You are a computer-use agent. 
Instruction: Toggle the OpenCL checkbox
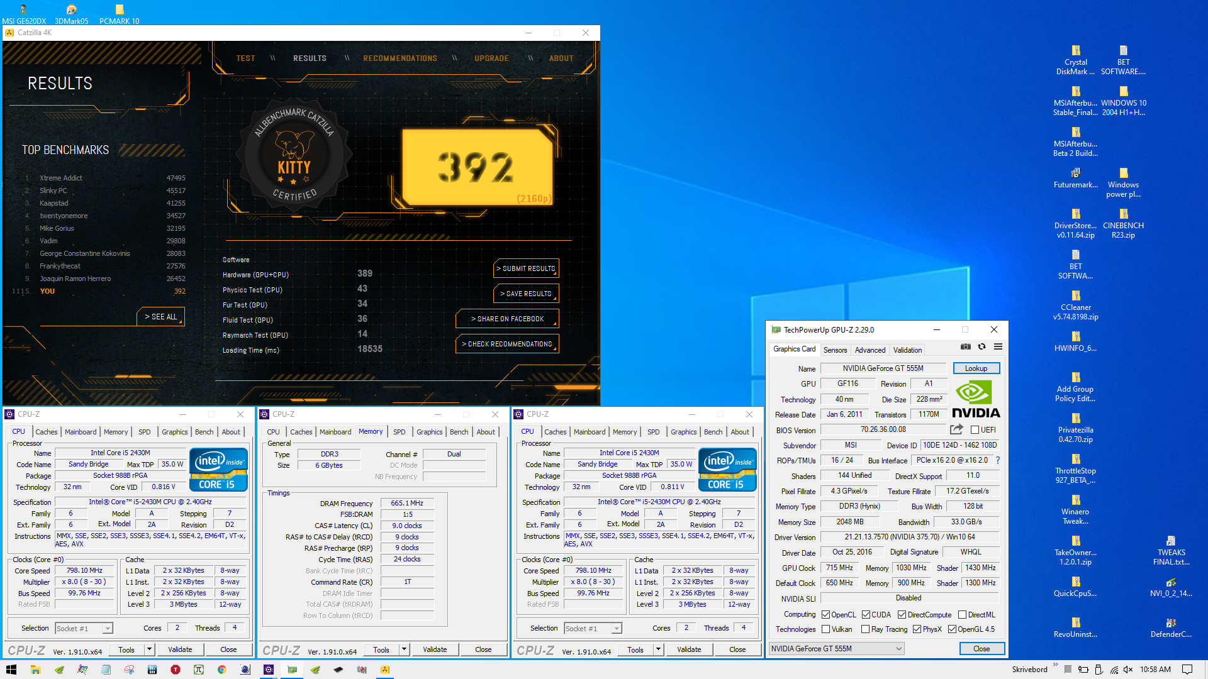[825, 615]
